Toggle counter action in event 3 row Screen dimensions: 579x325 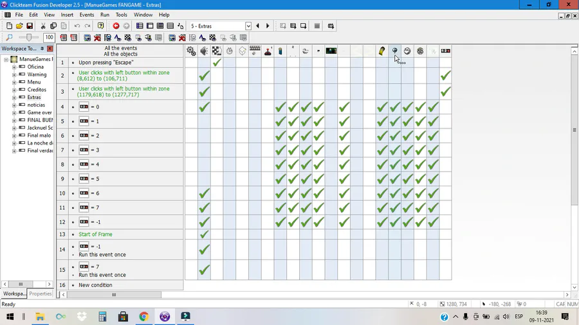[x=446, y=91]
